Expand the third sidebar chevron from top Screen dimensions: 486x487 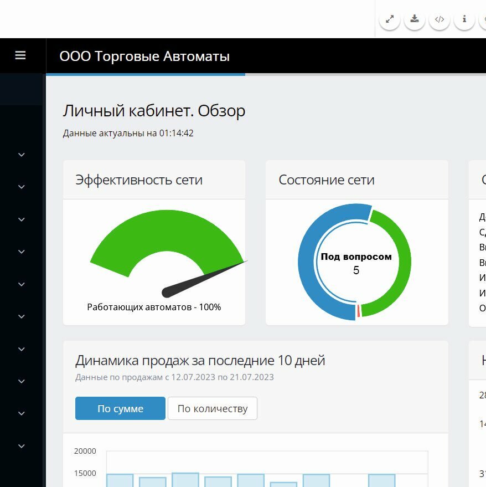pos(22,219)
